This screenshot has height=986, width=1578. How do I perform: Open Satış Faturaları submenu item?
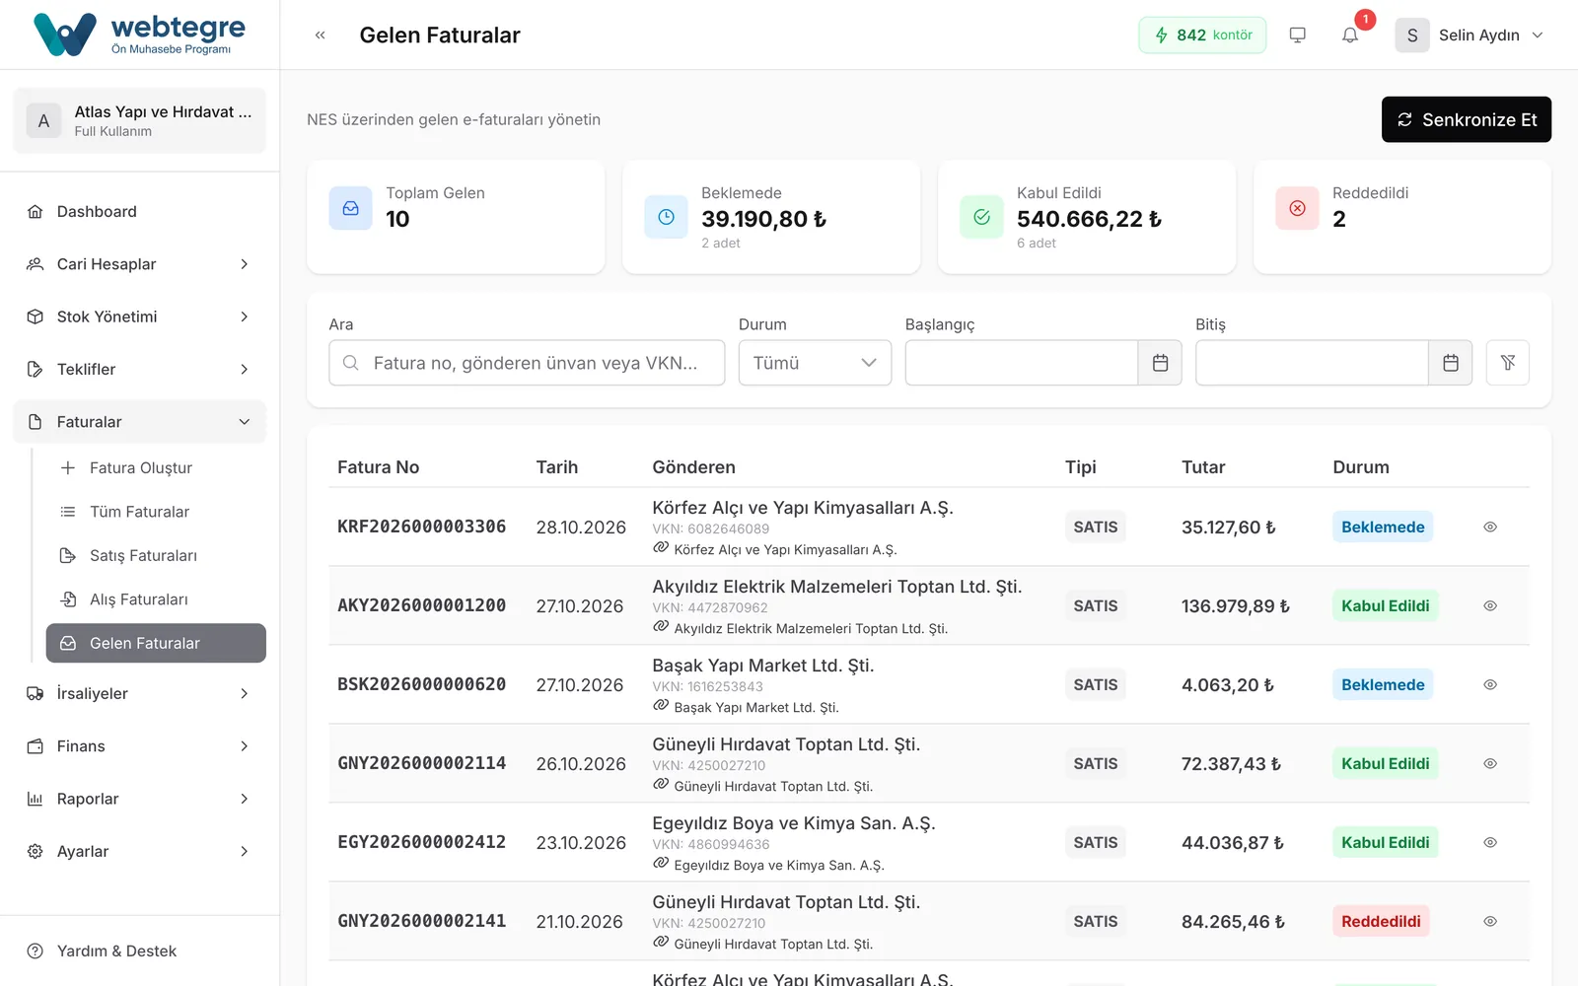[156, 556]
